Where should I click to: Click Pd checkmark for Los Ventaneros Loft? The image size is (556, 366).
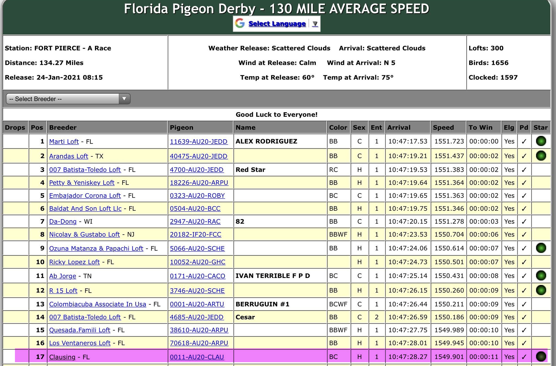coord(524,343)
